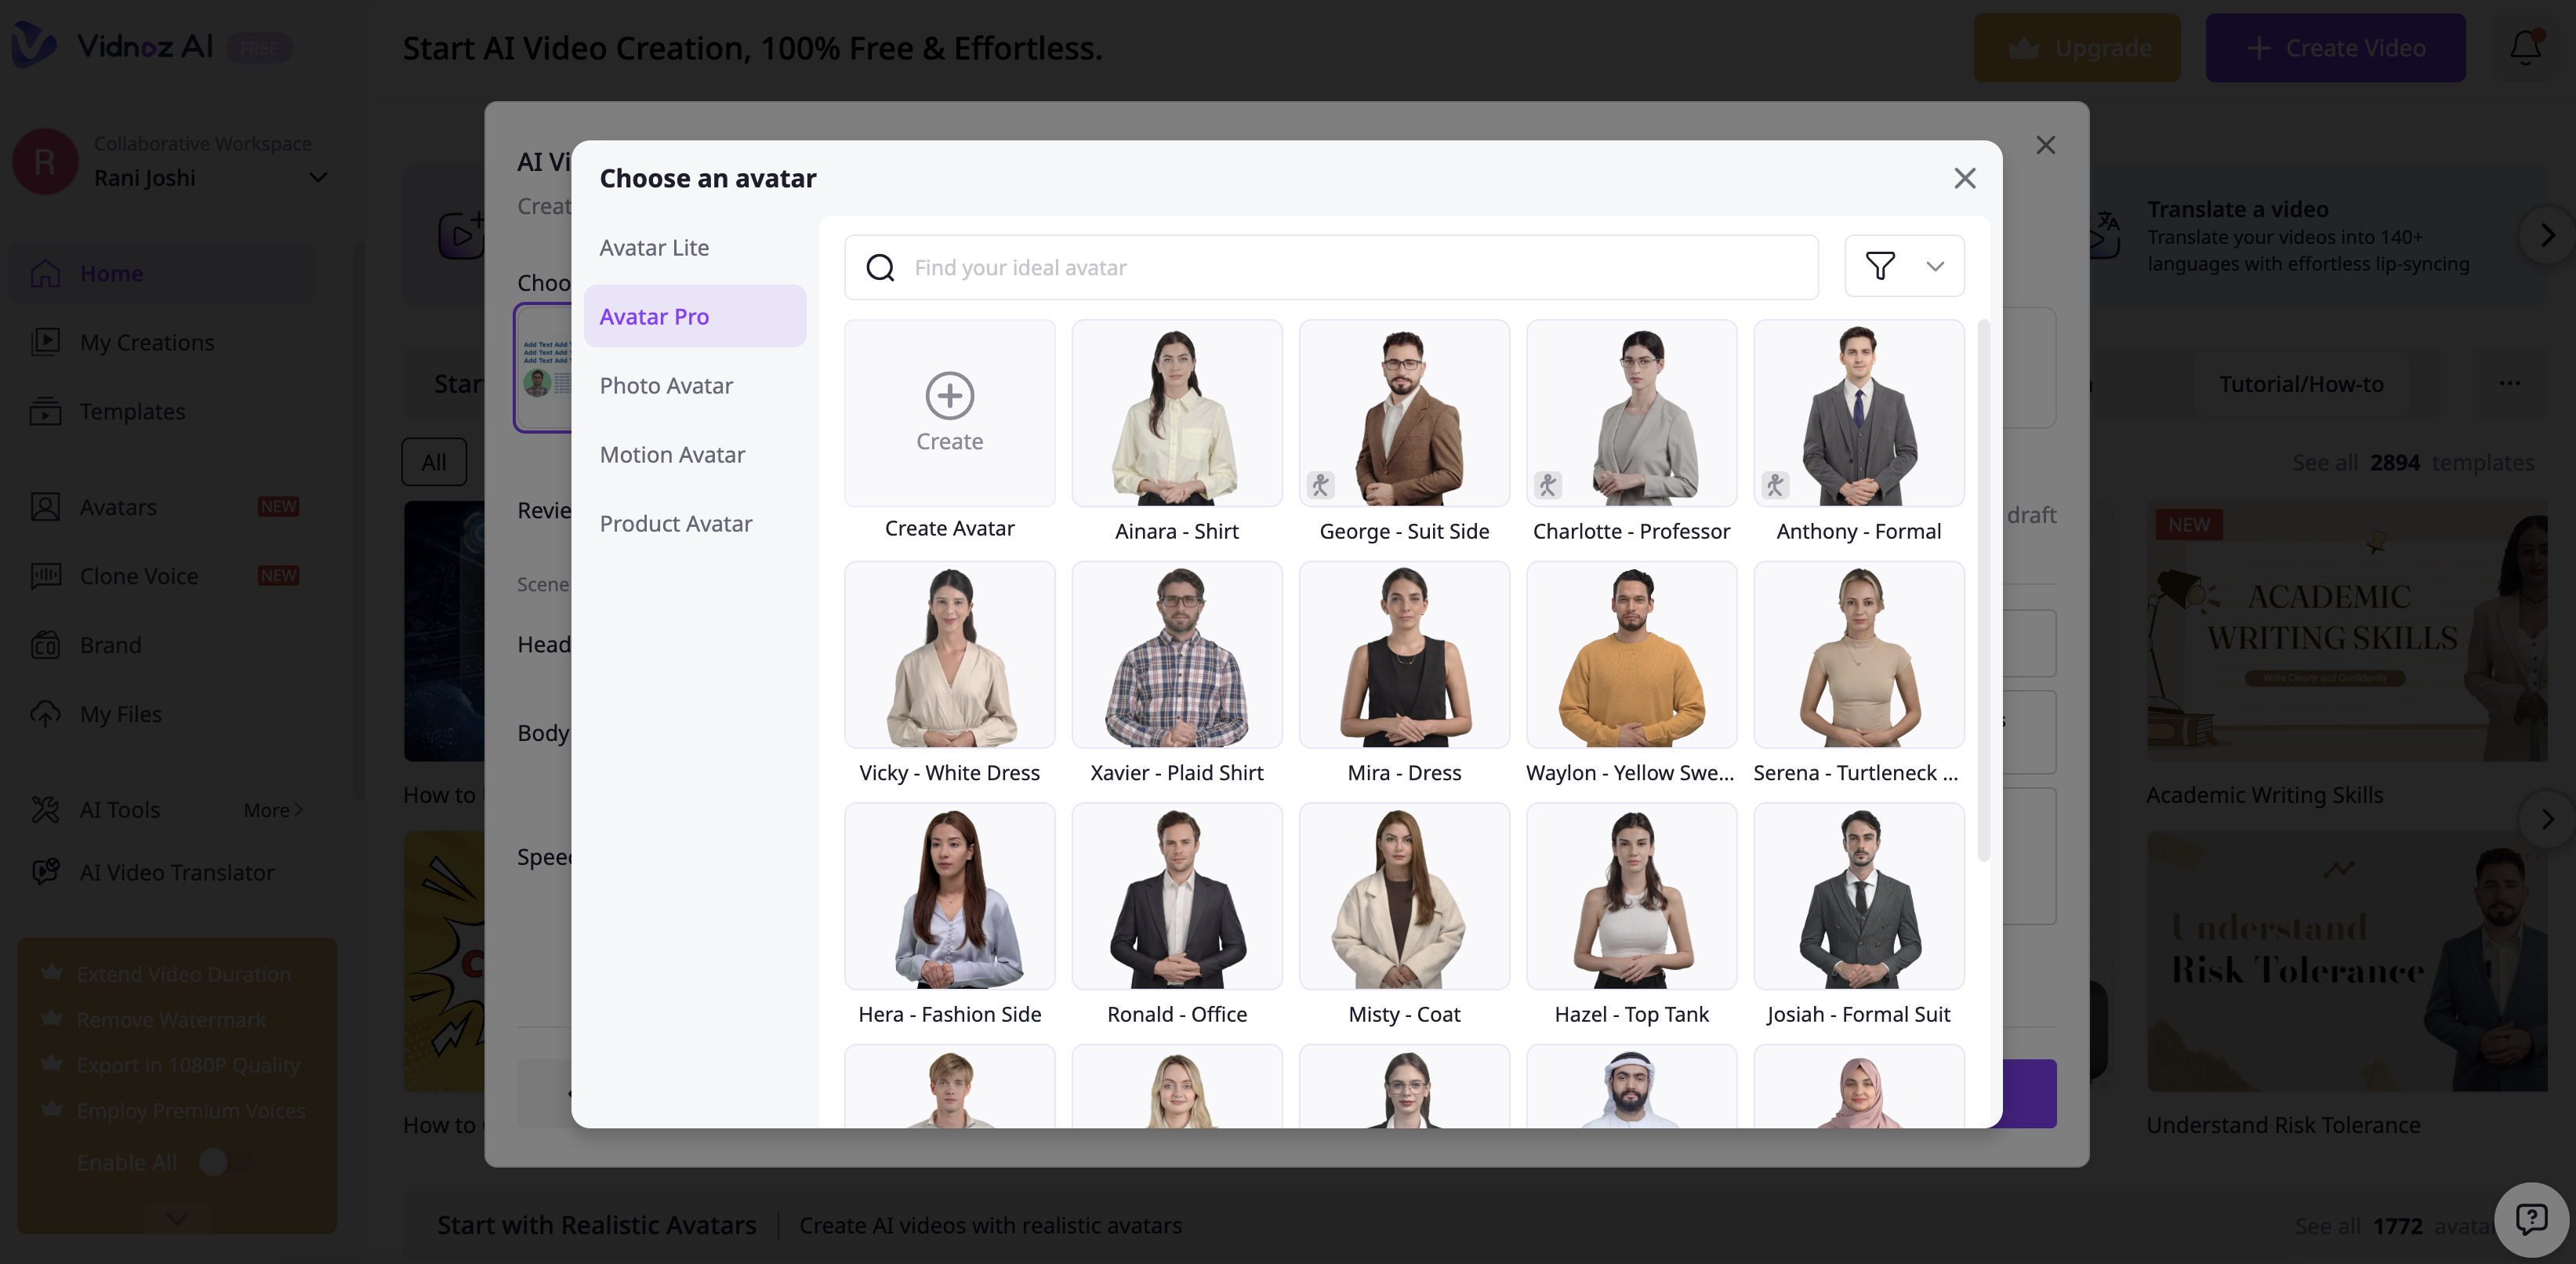Image resolution: width=2576 pixels, height=1264 pixels.
Task: Click motion badge on Anthony avatar
Action: pyautogui.click(x=1775, y=486)
